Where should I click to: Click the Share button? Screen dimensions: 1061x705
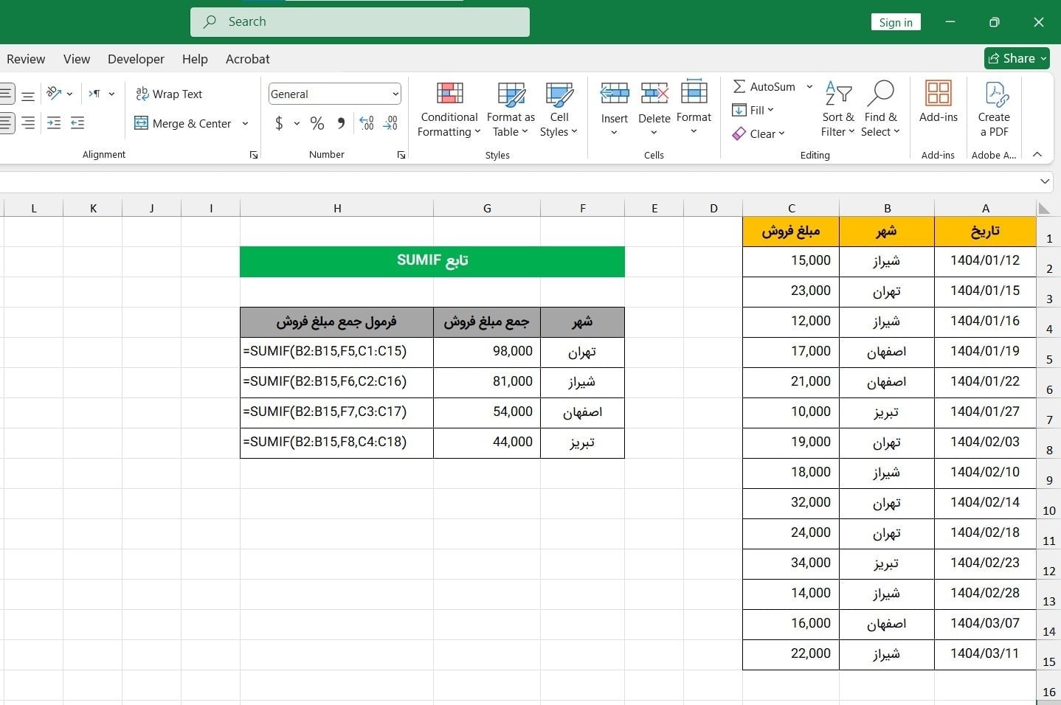click(x=1017, y=58)
